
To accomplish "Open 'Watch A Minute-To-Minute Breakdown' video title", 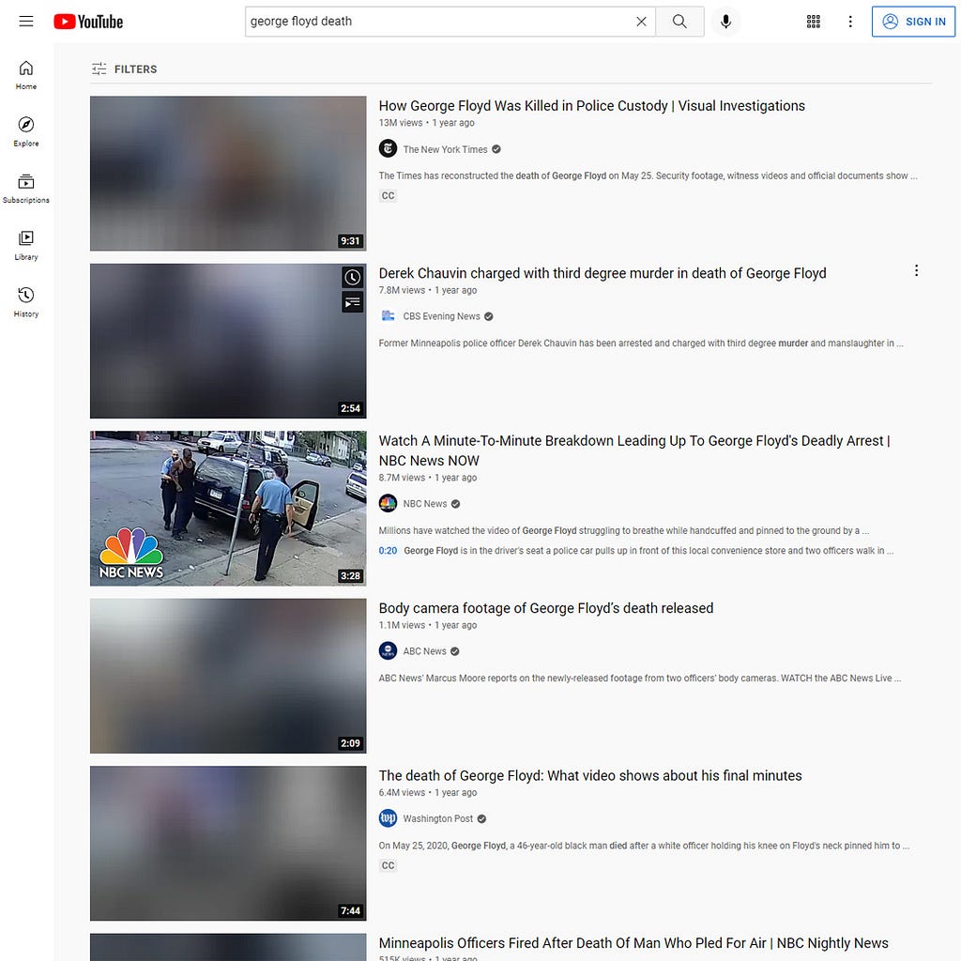I will [x=634, y=450].
